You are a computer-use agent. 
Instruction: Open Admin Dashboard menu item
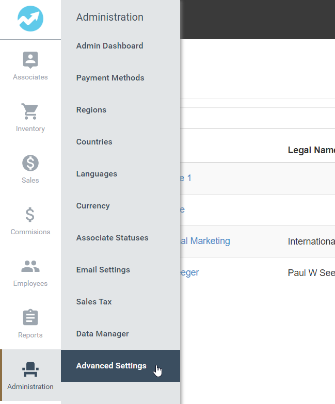click(109, 46)
